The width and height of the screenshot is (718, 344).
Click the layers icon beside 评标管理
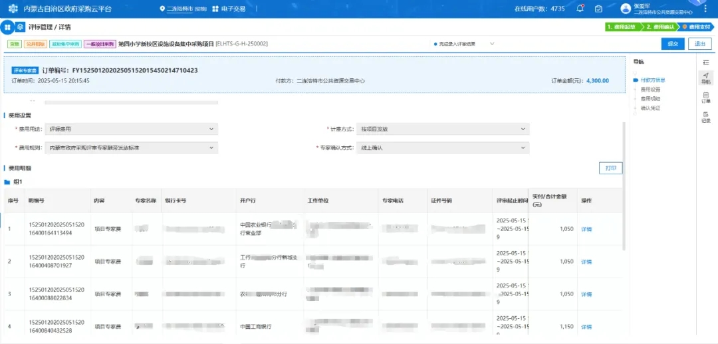point(21,27)
